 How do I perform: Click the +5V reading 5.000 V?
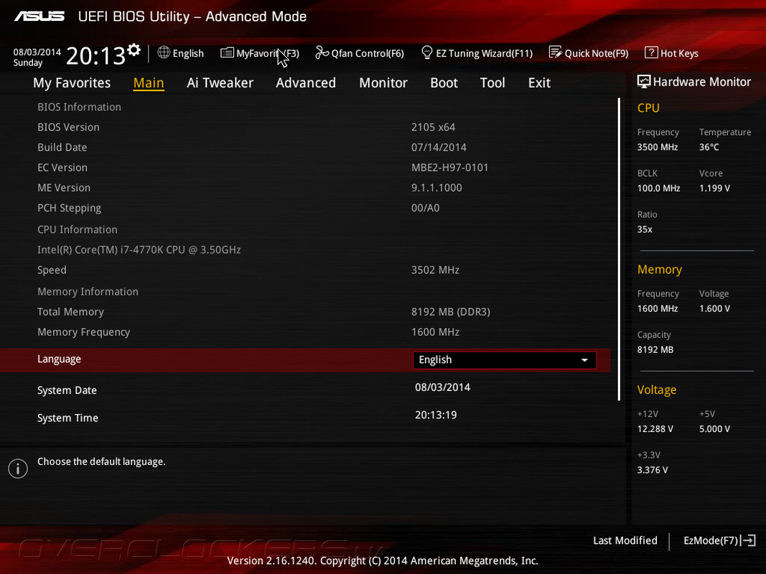tap(714, 429)
